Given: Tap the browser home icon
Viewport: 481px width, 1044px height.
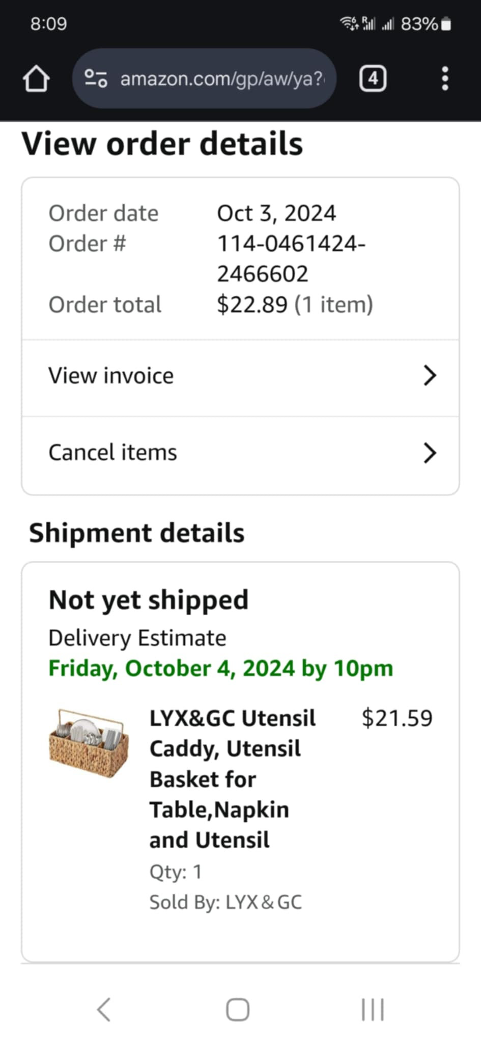Looking at the screenshot, I should coord(36,79).
